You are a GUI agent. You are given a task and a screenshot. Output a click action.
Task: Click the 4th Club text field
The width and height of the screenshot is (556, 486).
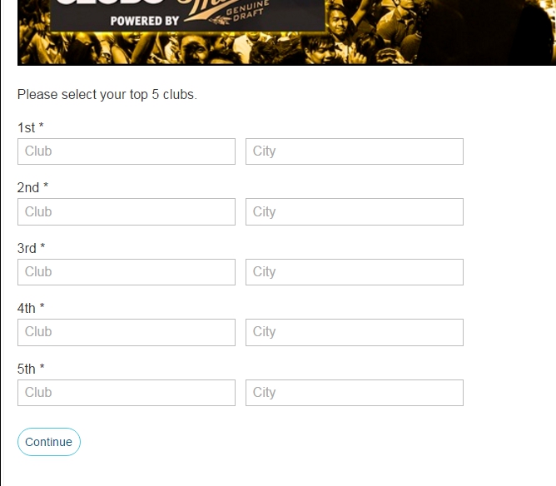127,332
